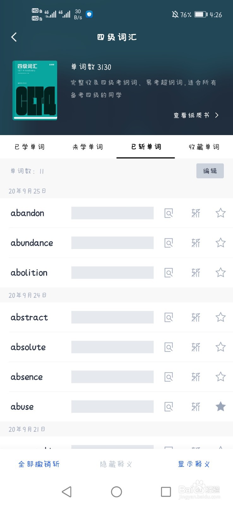Viewport: 233px width, 505px height.
Task: Reveal hidden definition bar for abundance
Action: coord(112,243)
